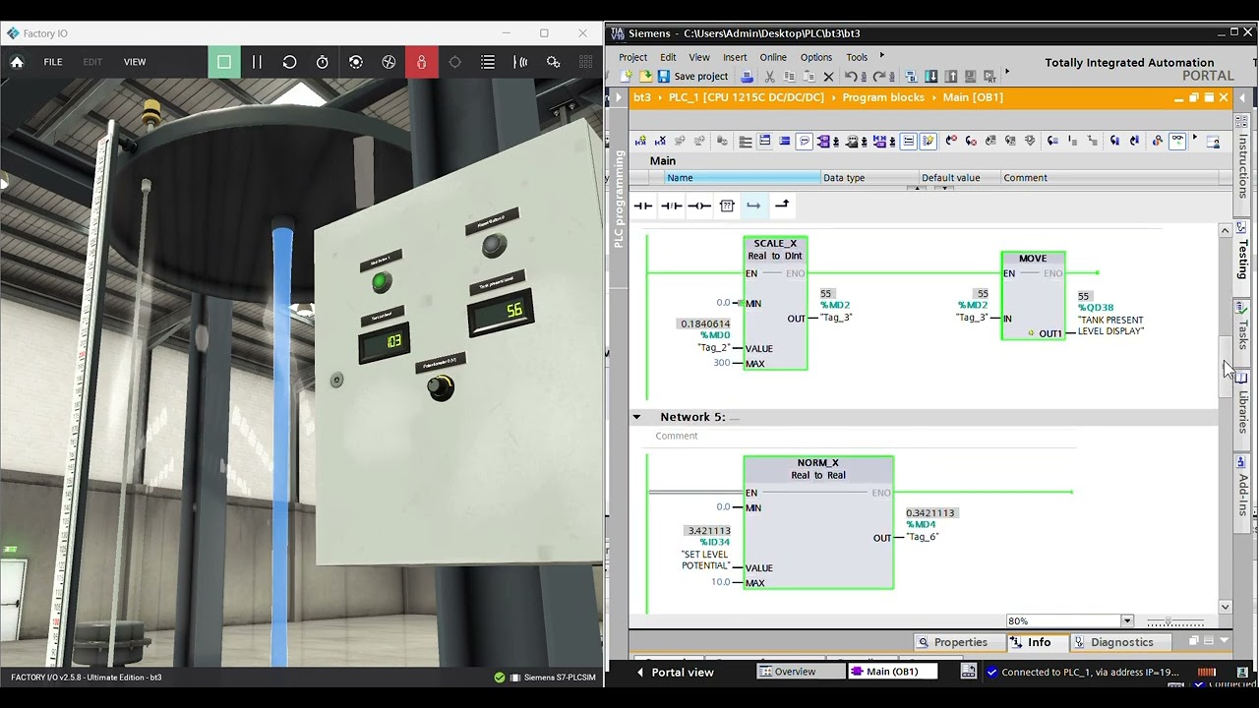This screenshot has height=708, width=1259.
Task: Open the Redo history dropdown
Action: 890,76
